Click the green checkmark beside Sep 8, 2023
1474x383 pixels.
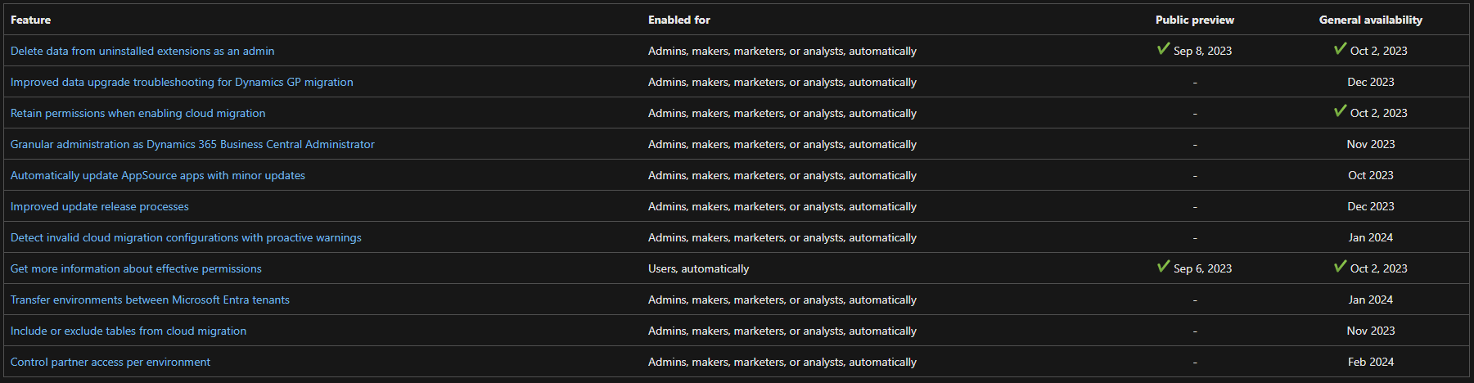[1163, 49]
